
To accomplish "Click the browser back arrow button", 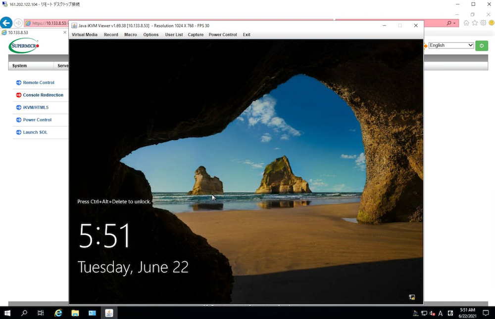I will (x=6, y=23).
